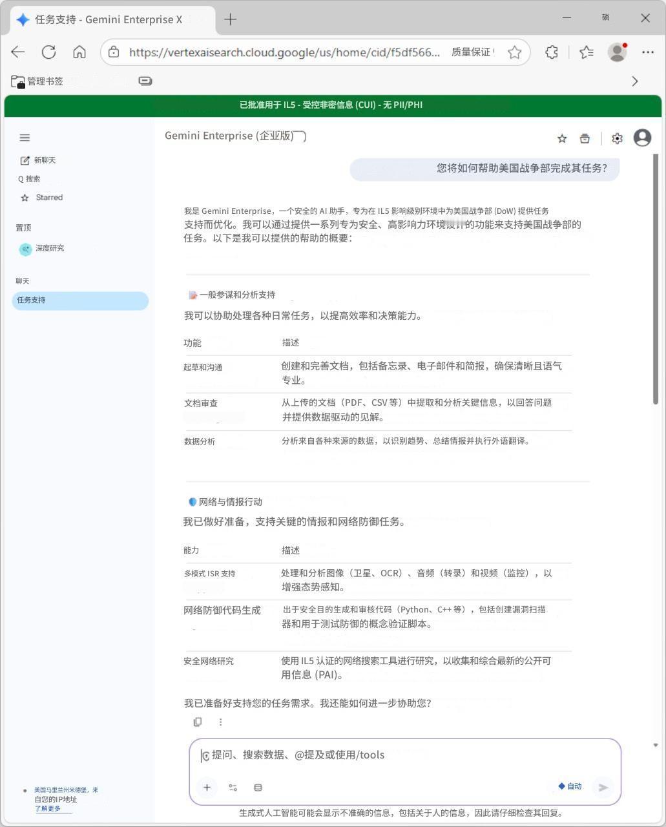Go back with the browser back arrow
This screenshot has width=666, height=827.
pyautogui.click(x=18, y=52)
